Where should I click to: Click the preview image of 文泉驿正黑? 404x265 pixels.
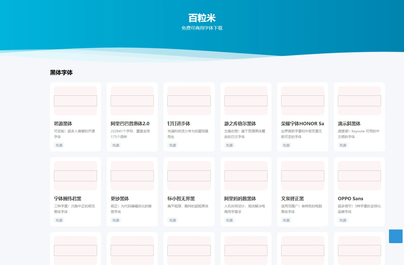[x=303, y=176]
